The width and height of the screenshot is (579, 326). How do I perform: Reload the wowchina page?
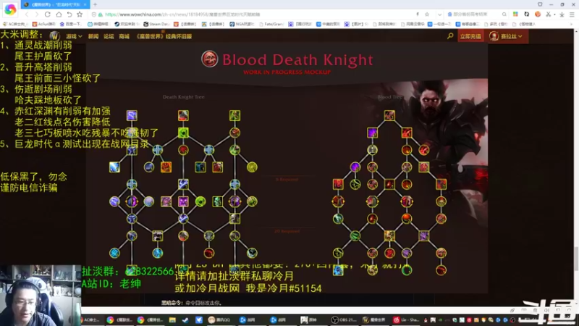click(x=47, y=14)
